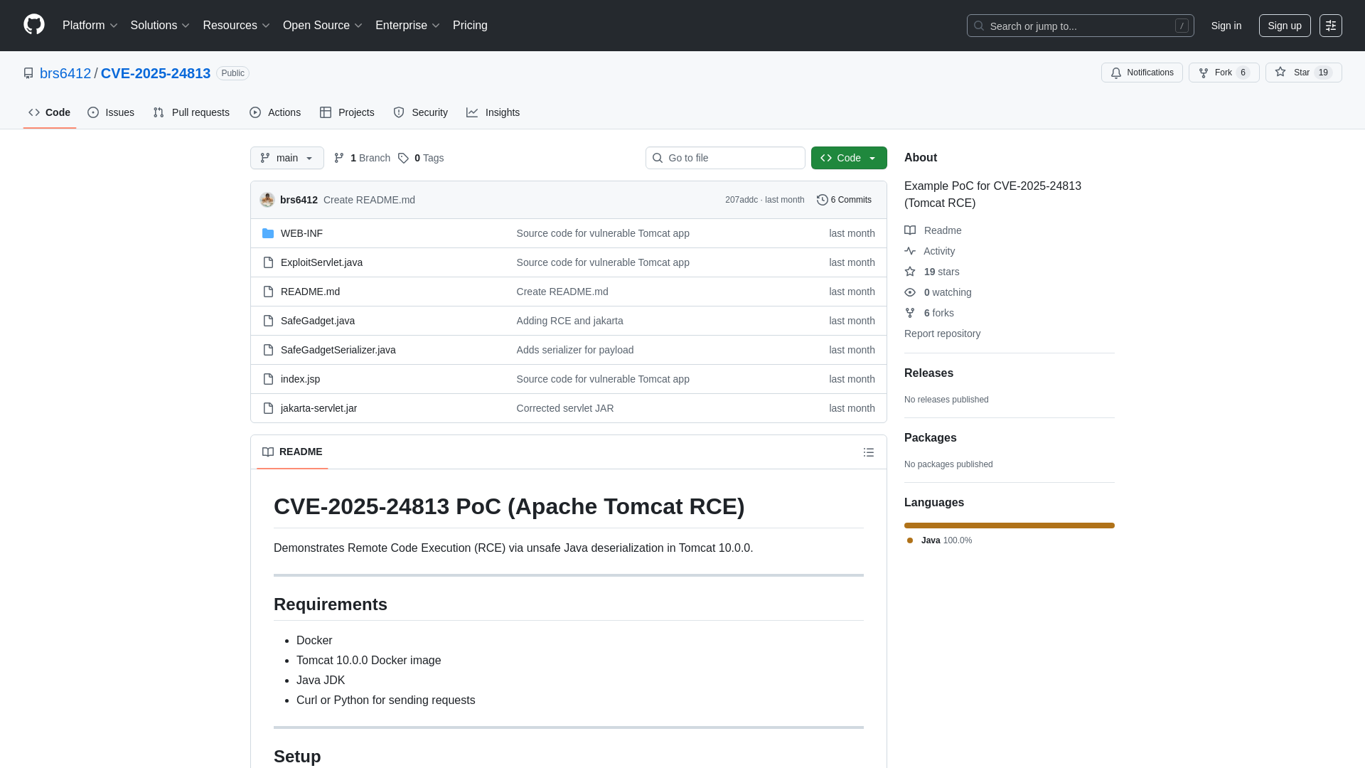The image size is (1365, 768).
Task: Open the notifications bell
Action: pyautogui.click(x=1116, y=73)
